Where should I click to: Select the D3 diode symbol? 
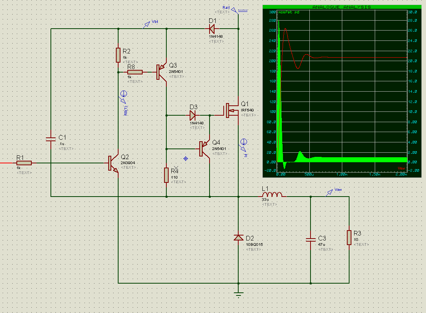pyautogui.click(x=193, y=115)
